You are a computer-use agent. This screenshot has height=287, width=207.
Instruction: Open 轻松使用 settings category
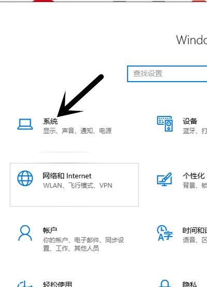click(57, 284)
